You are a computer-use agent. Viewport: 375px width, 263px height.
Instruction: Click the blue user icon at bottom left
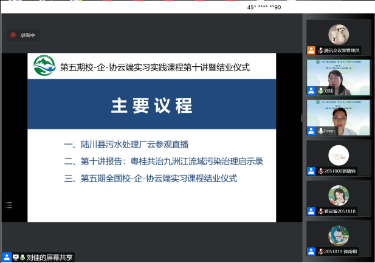click(x=7, y=258)
